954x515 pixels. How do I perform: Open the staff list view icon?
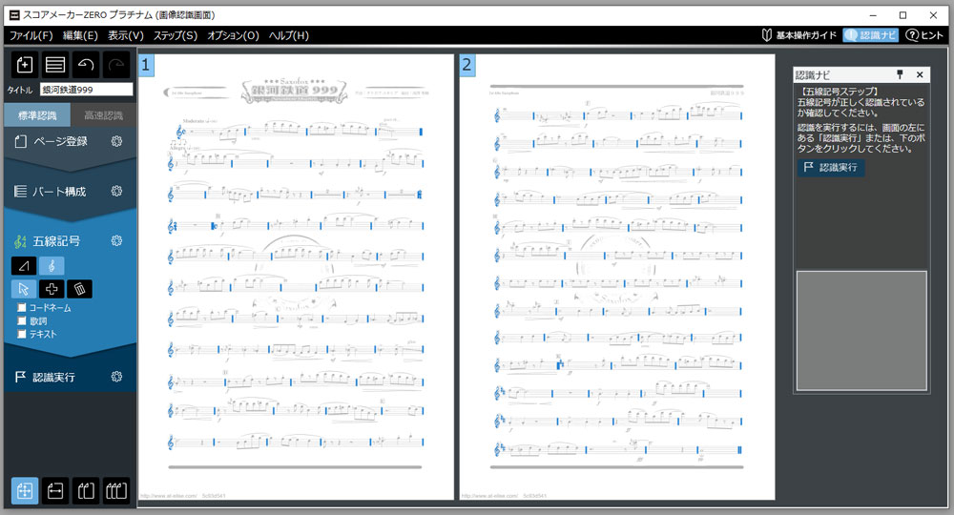[x=55, y=64]
